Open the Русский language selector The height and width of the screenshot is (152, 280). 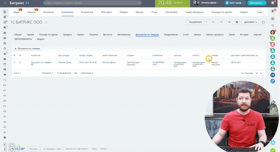34,149
